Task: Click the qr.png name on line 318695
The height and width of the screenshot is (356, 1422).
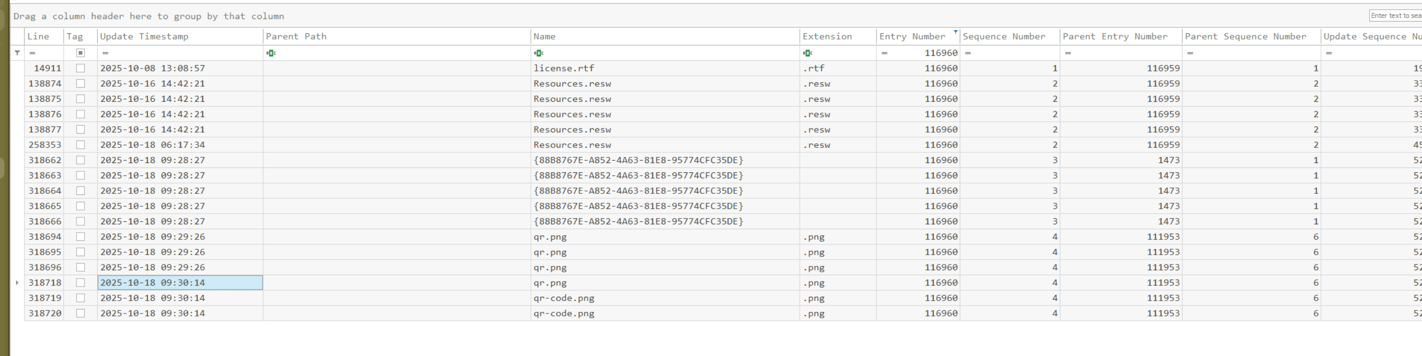Action: pos(665,252)
